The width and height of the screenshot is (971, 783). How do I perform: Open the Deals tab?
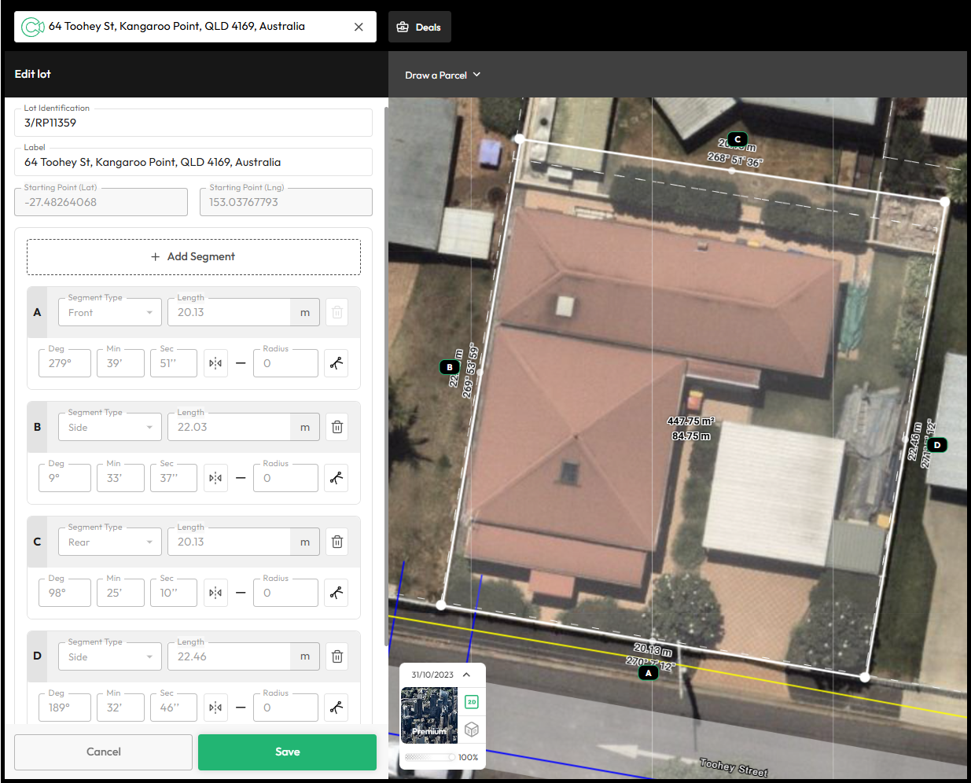tap(419, 27)
